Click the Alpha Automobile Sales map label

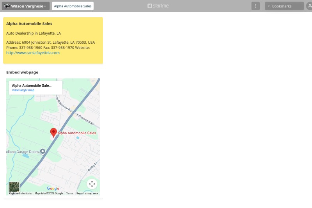(x=77, y=133)
